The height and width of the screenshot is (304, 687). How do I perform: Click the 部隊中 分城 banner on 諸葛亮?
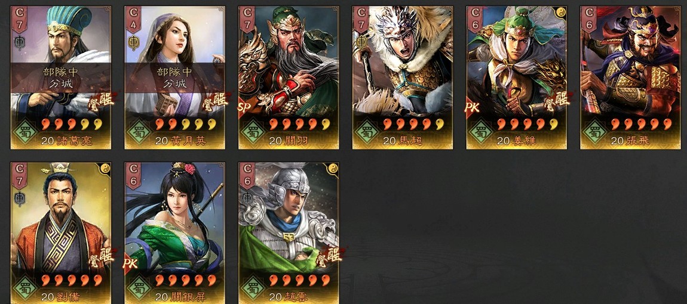(61, 78)
